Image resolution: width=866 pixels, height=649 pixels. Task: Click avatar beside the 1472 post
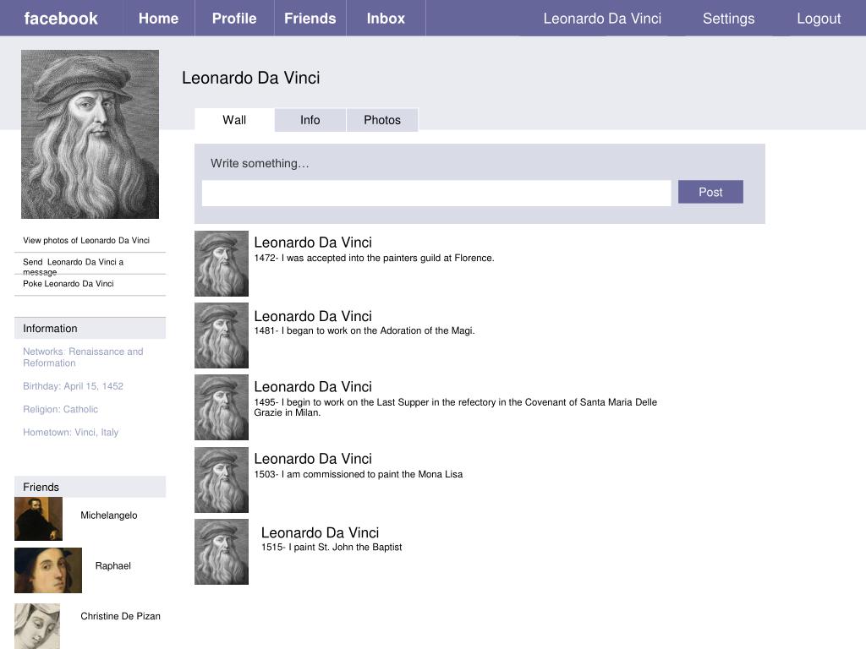[x=222, y=264]
